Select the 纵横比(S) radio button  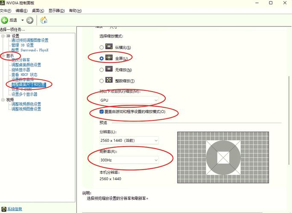click(102, 47)
